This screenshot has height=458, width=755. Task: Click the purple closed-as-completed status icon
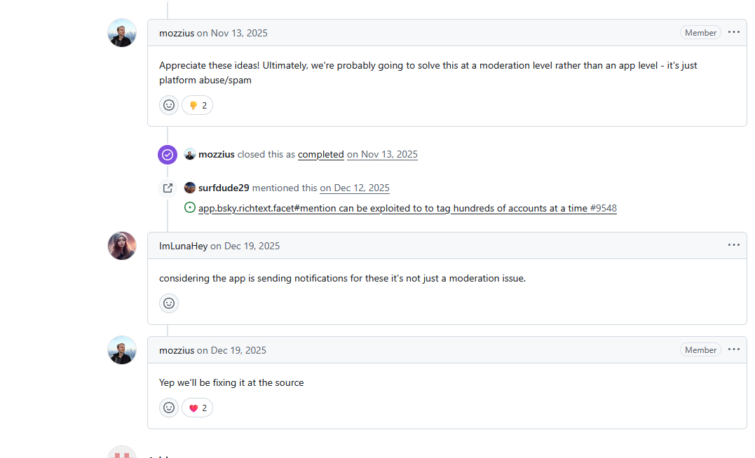pos(168,155)
